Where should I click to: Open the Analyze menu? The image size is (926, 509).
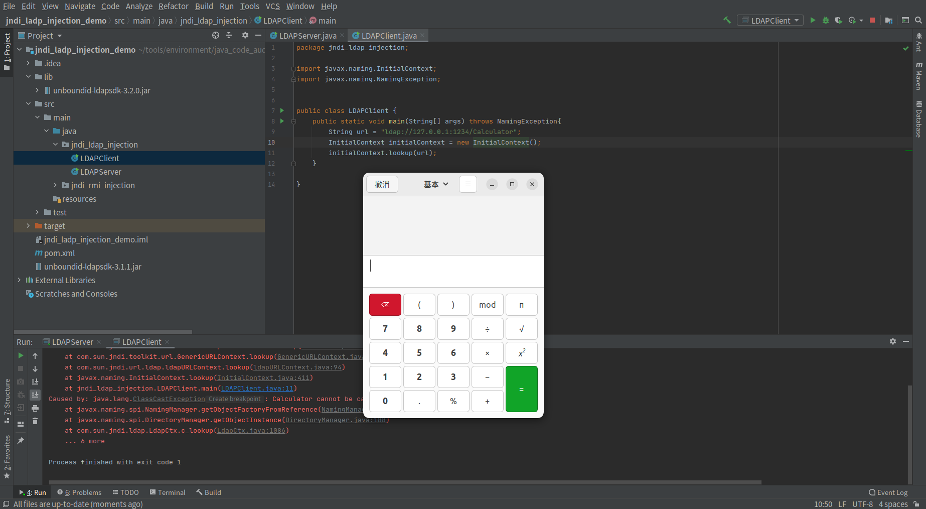139,6
